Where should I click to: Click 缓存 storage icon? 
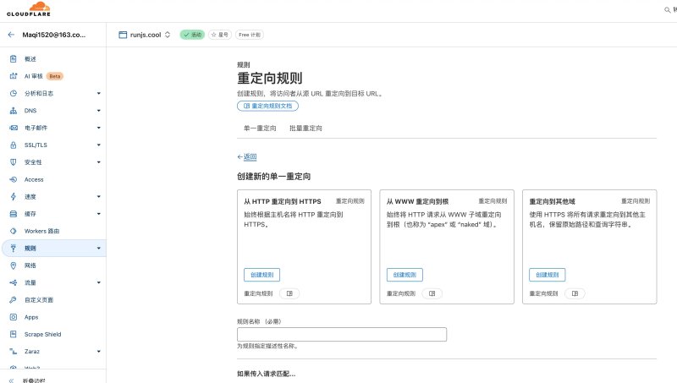[14, 214]
